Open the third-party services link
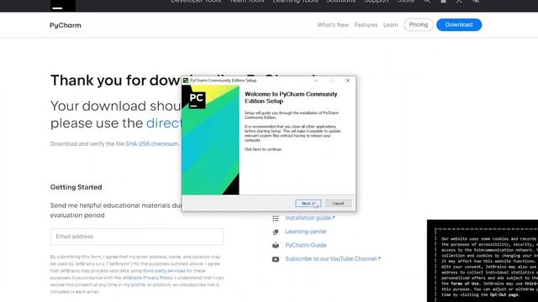Screen dimensions: 538x302 point(164,271)
